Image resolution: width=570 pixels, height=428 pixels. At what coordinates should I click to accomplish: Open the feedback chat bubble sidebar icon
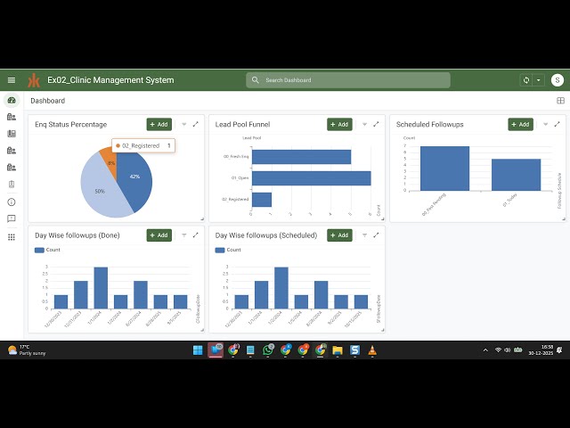(x=12, y=218)
